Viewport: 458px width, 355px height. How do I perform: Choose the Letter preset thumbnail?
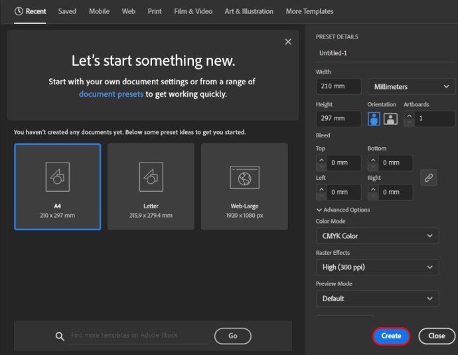[151, 186]
